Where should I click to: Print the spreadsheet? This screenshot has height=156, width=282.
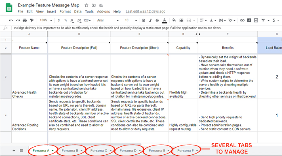[25, 20]
